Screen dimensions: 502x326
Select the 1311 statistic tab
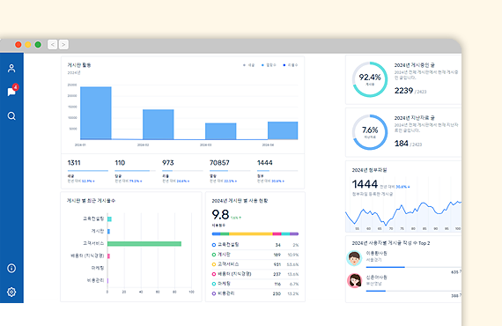tap(88, 171)
